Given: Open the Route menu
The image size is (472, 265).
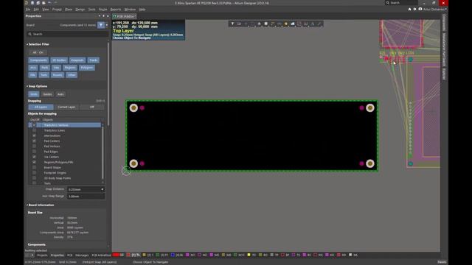Looking at the screenshot, I should coord(103,10).
